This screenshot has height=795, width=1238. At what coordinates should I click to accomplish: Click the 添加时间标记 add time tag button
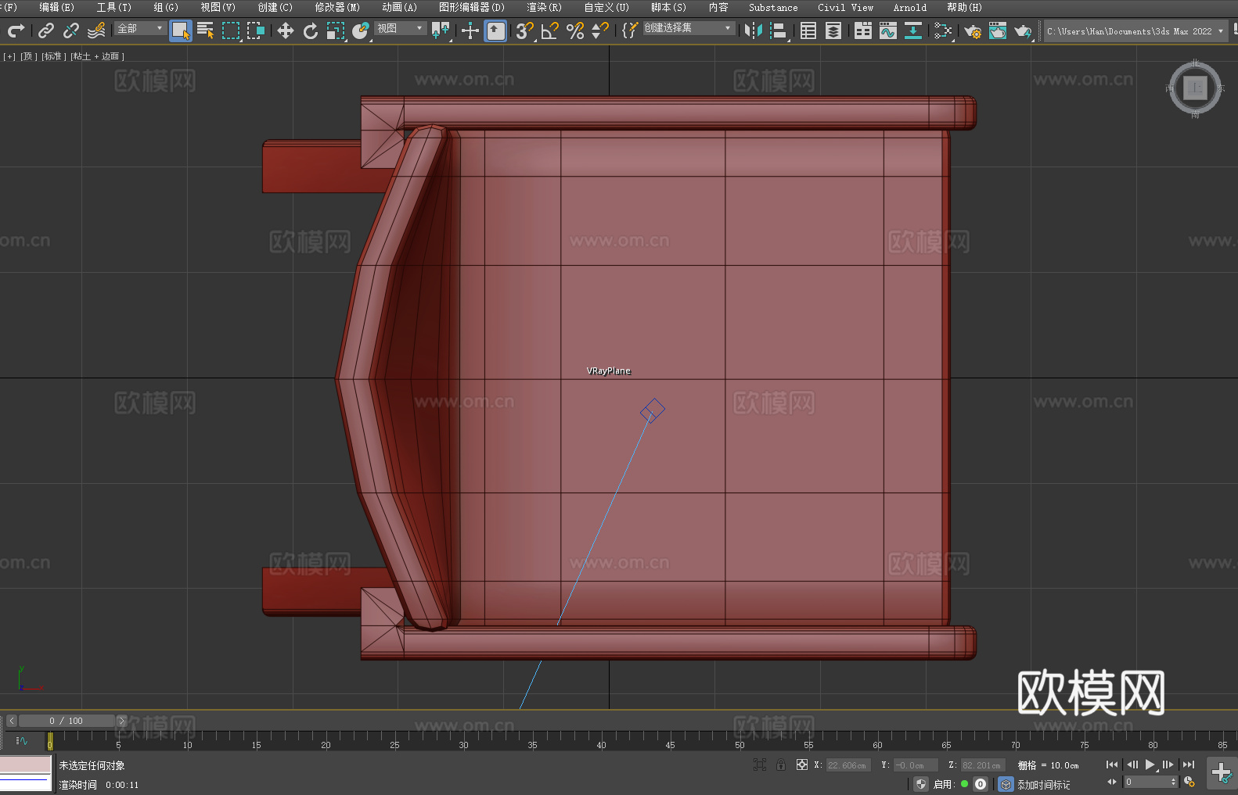click(1044, 785)
